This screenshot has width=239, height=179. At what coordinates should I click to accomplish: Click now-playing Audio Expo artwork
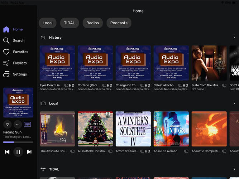coord(18,102)
